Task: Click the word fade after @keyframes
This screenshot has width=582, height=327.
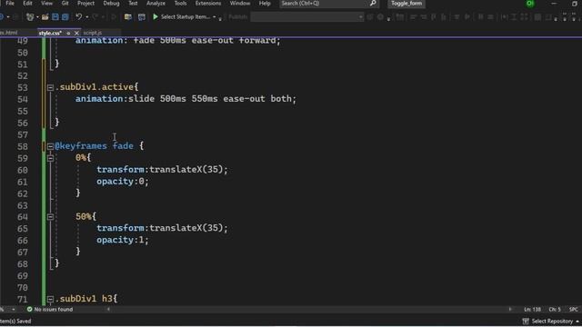Action: point(123,146)
